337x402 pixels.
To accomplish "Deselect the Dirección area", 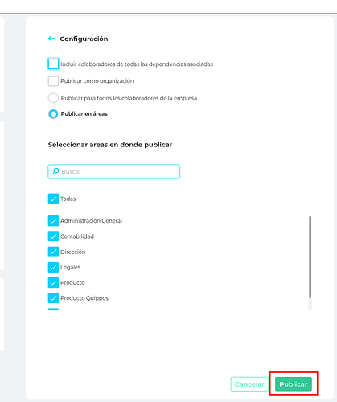I will click(x=53, y=252).
